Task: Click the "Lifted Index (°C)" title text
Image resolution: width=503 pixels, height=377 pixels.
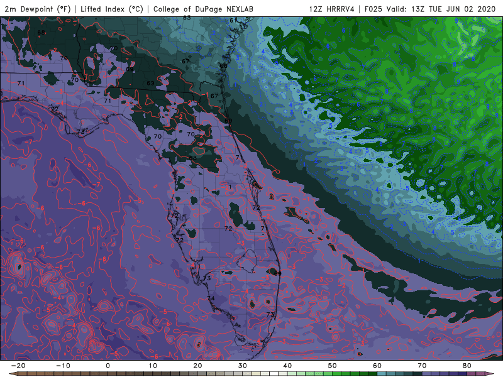Action: 112,9
